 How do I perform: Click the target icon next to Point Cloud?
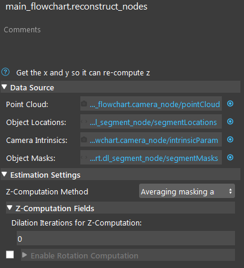(x=230, y=103)
